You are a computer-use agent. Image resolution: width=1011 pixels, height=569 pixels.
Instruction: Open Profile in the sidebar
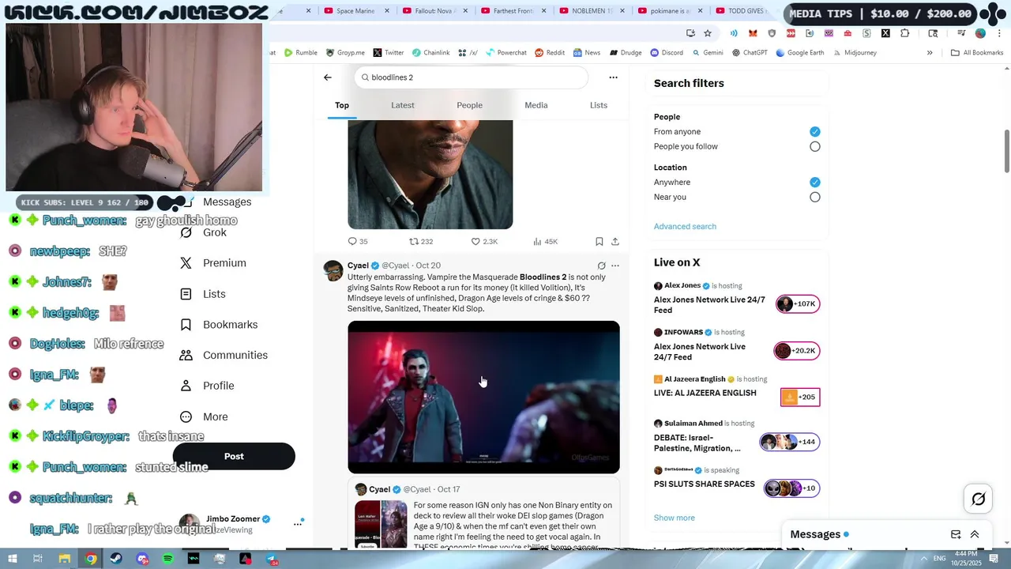pos(206,386)
